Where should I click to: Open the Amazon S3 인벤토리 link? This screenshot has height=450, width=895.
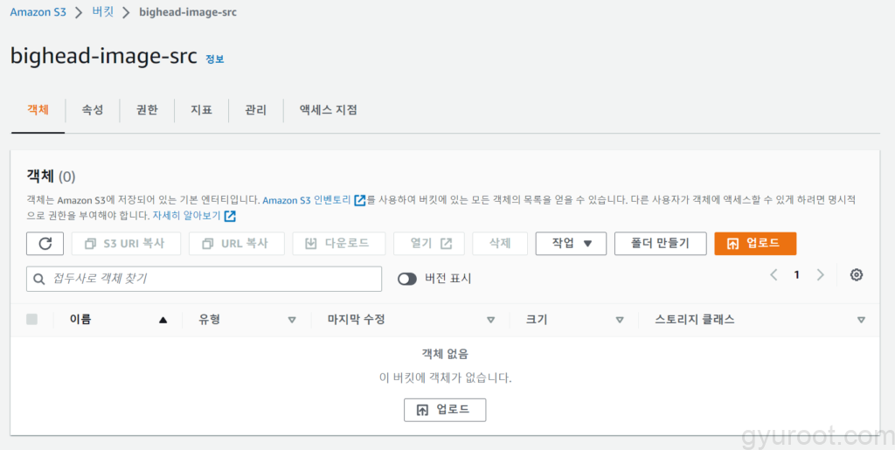pos(313,200)
